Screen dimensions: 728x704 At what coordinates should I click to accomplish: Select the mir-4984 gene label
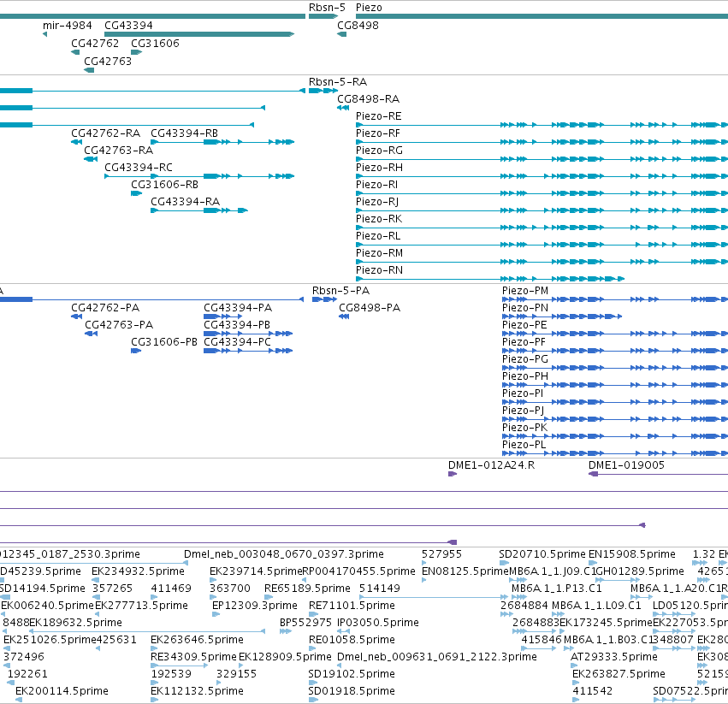[68, 25]
